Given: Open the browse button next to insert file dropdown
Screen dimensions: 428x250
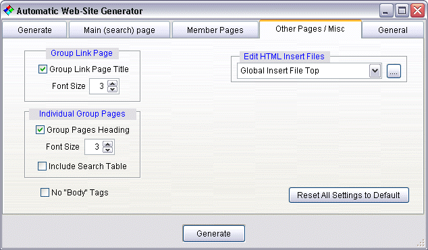Looking at the screenshot, I should coord(394,71).
